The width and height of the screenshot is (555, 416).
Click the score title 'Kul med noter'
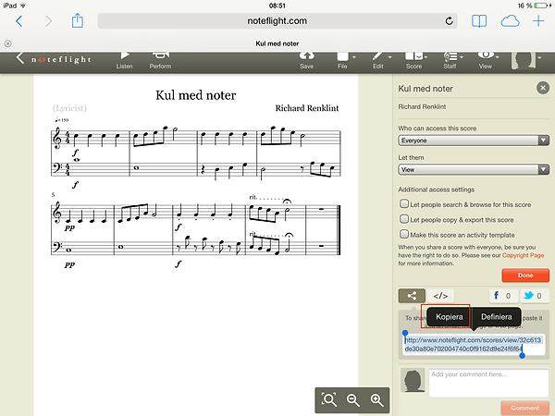coord(196,95)
